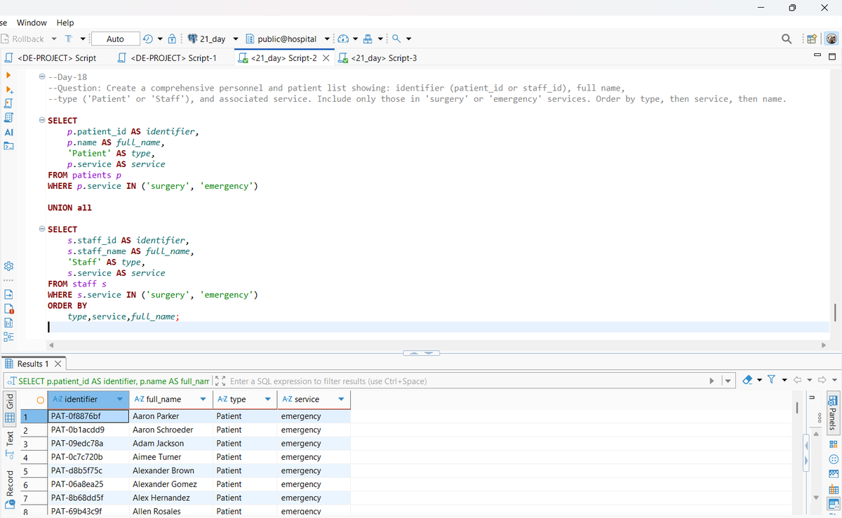Switch results view to Text mode
842x518 pixels.
point(10,445)
